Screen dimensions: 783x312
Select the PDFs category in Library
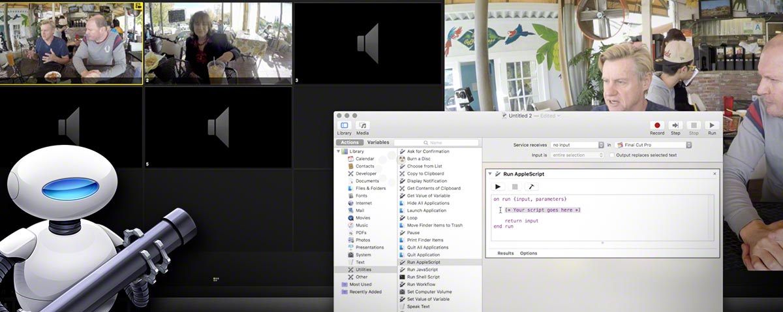point(356,232)
